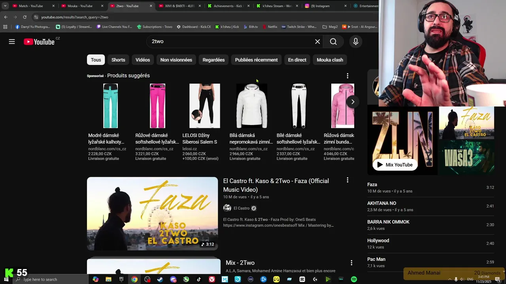Click the Faza video thumbnail
The height and width of the screenshot is (284, 506).
(152, 213)
